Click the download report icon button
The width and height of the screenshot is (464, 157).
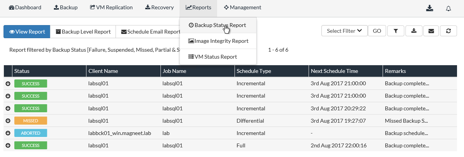(414, 31)
